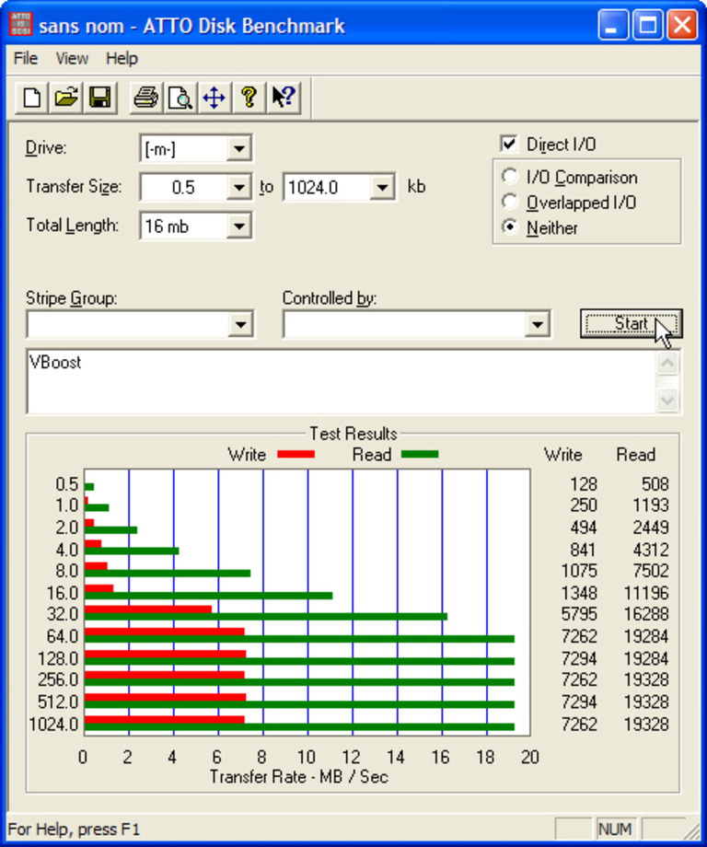Click the Print toolbar icon

coord(145,99)
